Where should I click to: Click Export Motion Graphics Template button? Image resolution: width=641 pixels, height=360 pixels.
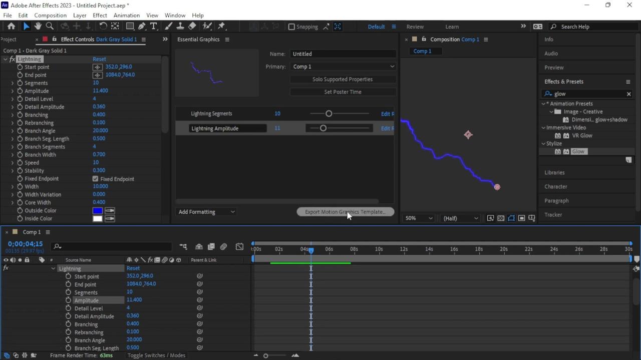(345, 211)
